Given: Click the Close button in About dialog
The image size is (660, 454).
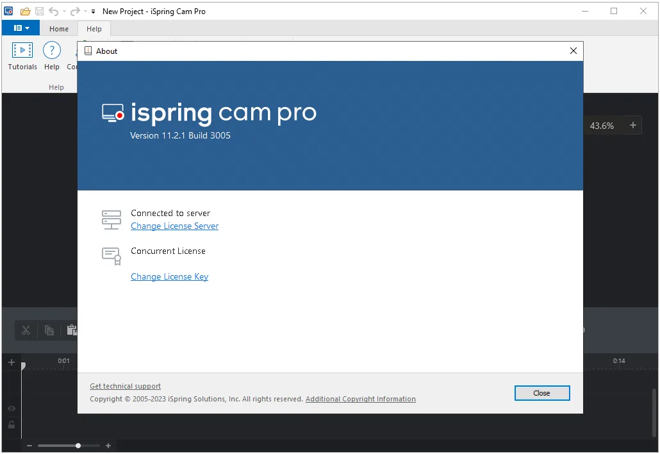Looking at the screenshot, I should tap(541, 393).
